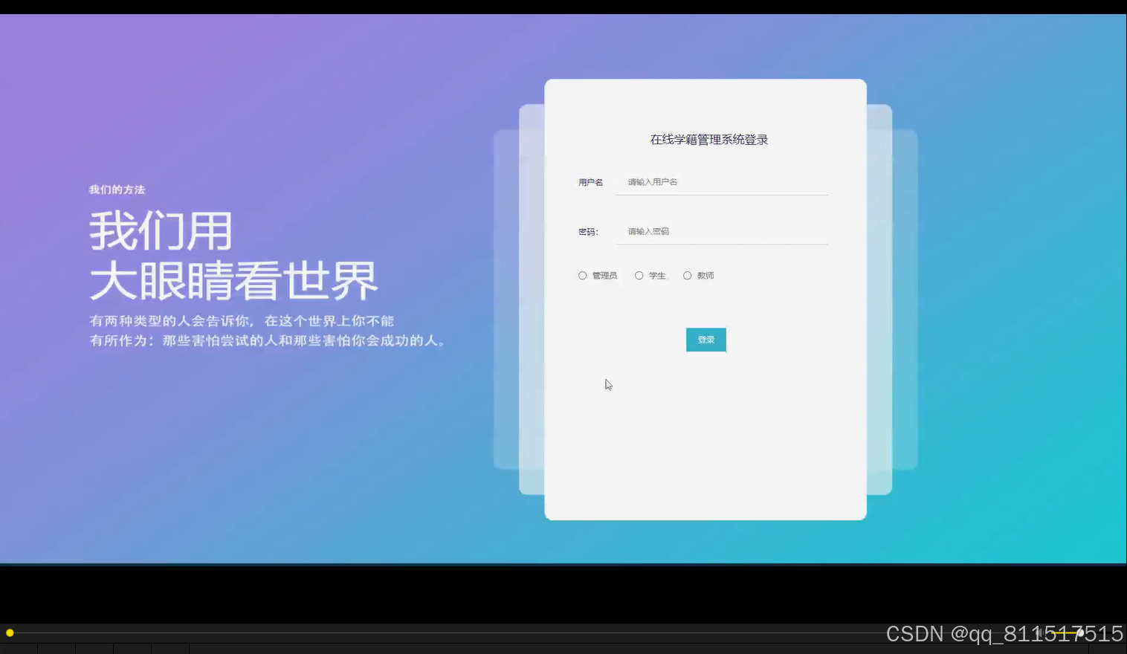Click the 用户名 field label
Viewport: 1127px width, 654px height.
(x=590, y=181)
